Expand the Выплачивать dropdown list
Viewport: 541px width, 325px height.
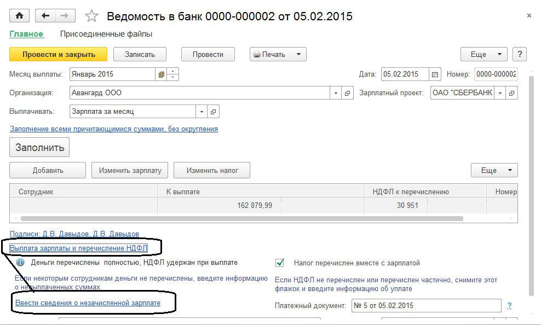click(202, 112)
